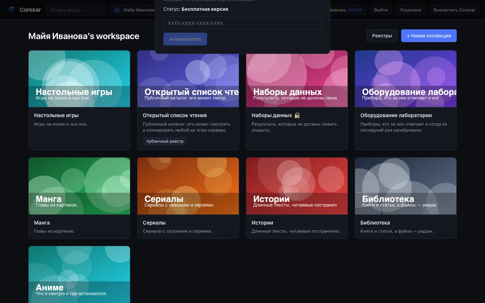Open the Библиотека cover image
Viewport: 485px width, 303px height.
click(x=406, y=186)
